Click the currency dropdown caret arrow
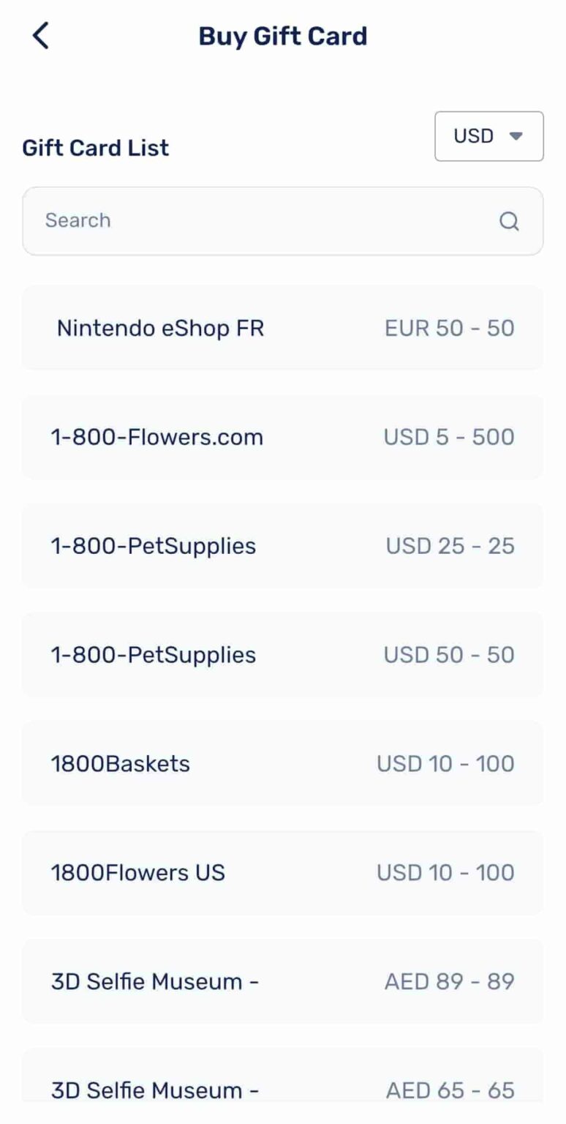 (516, 136)
